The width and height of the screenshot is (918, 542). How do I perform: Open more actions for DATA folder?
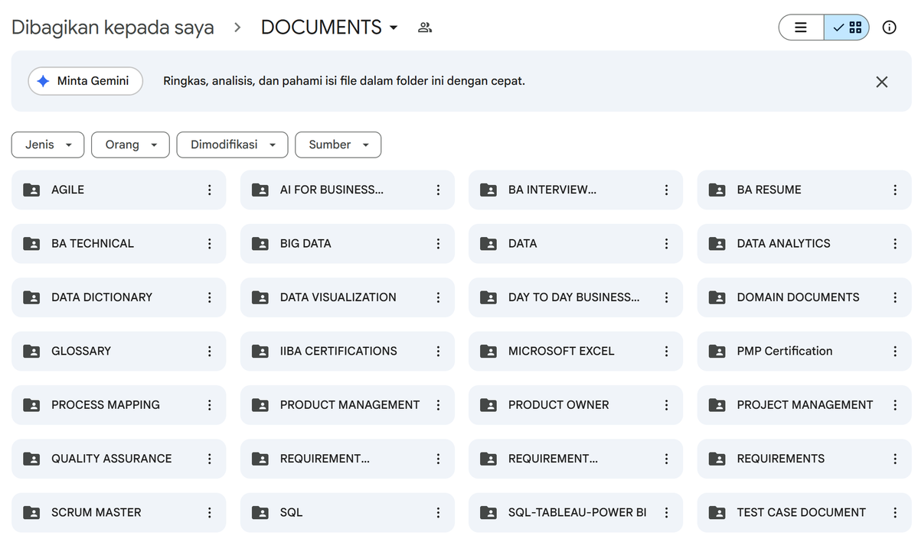point(666,244)
